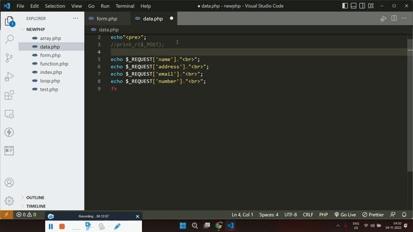Change CRLF line ending

pos(308,215)
